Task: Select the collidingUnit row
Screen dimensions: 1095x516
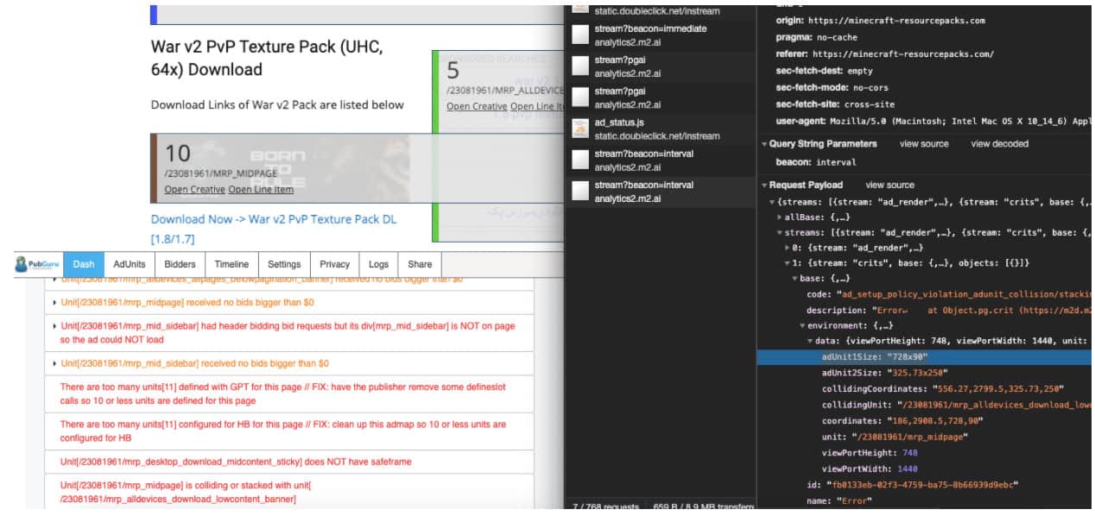Action: point(925,405)
